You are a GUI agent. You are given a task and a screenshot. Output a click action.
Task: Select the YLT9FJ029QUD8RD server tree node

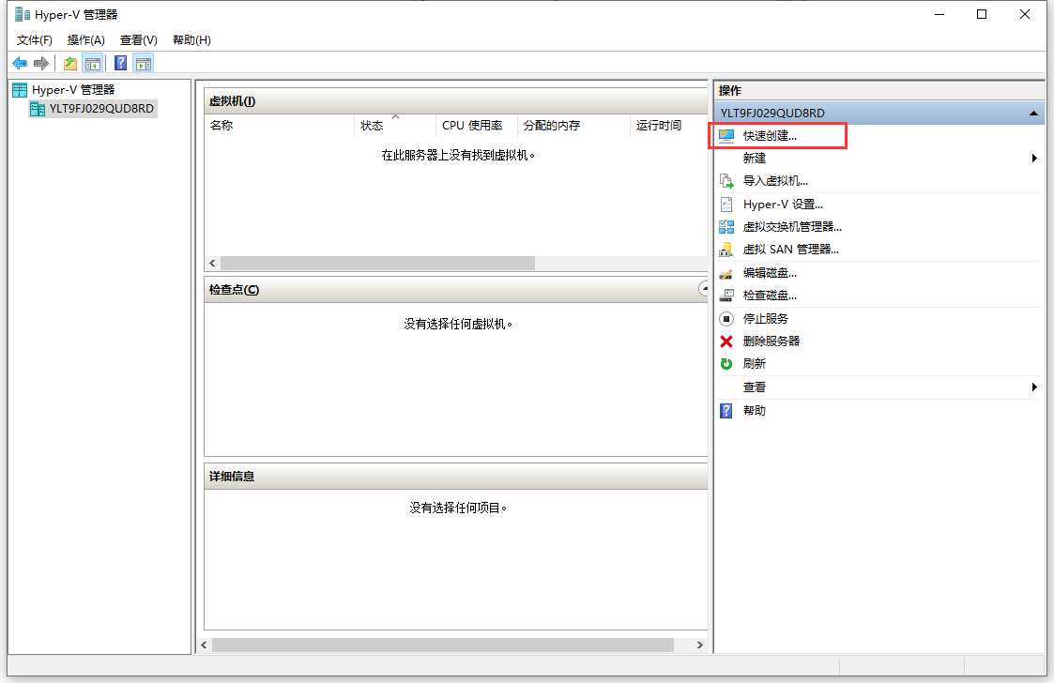pos(101,109)
